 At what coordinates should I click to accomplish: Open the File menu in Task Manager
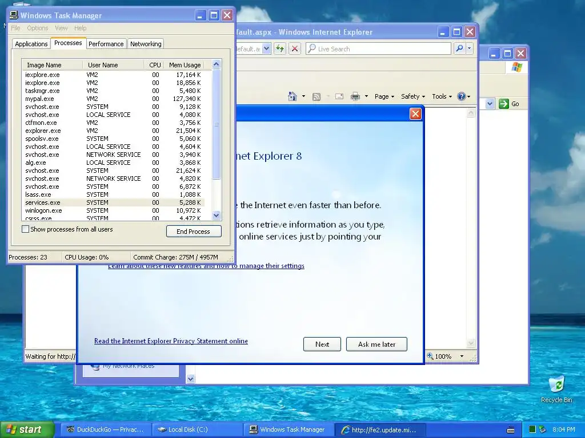click(15, 28)
